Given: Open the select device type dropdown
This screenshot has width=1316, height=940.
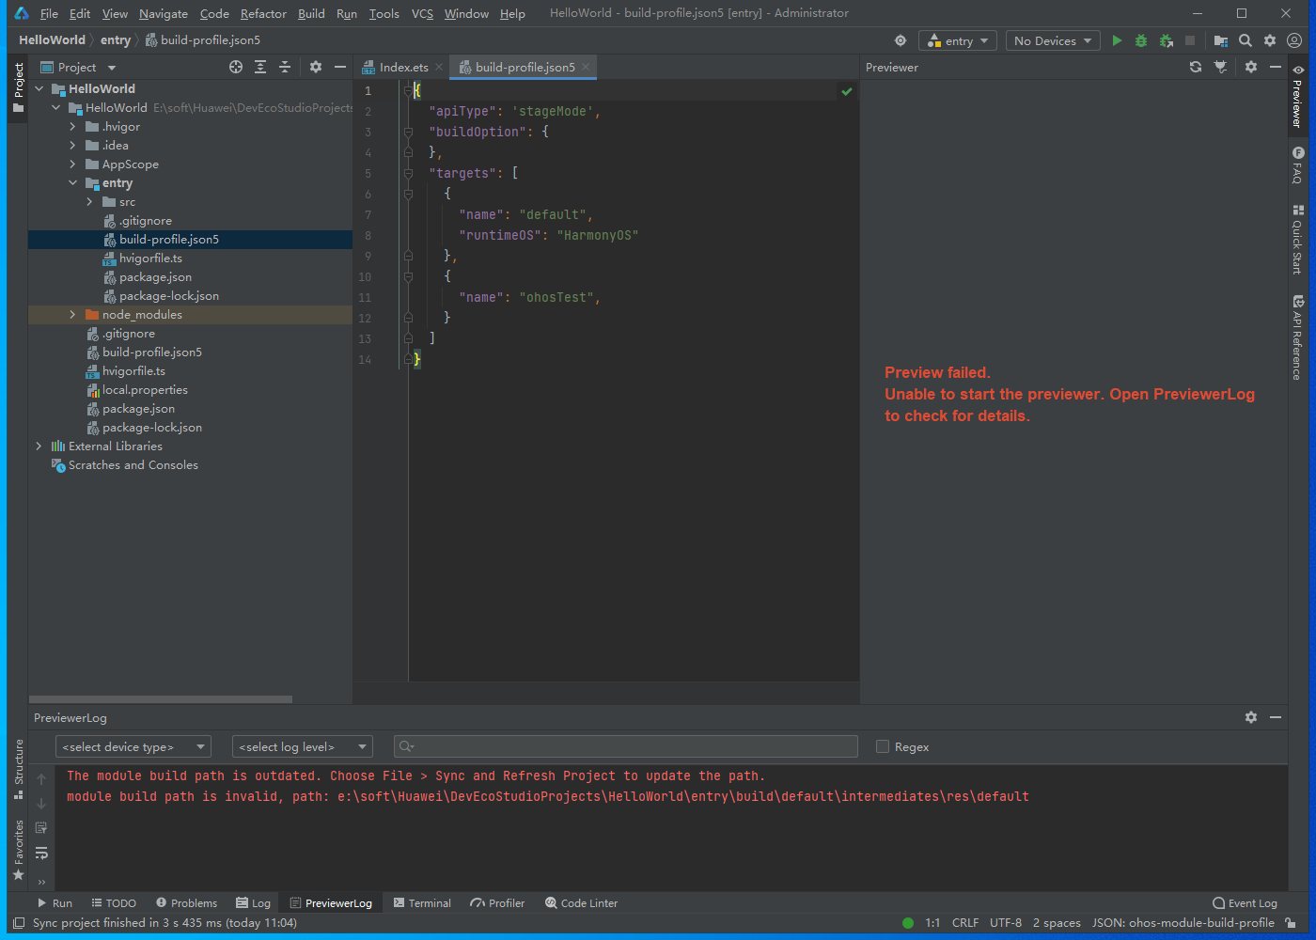Looking at the screenshot, I should coord(133,746).
